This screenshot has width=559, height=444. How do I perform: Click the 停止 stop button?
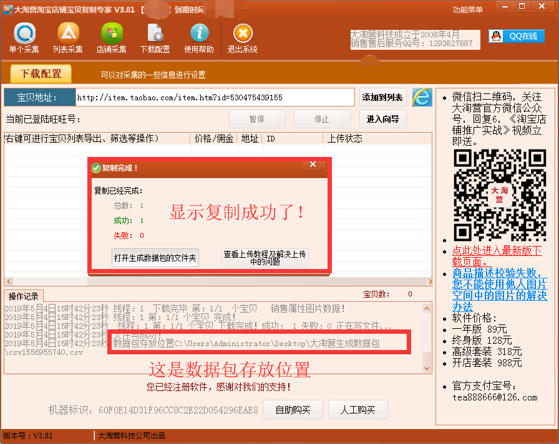click(322, 119)
